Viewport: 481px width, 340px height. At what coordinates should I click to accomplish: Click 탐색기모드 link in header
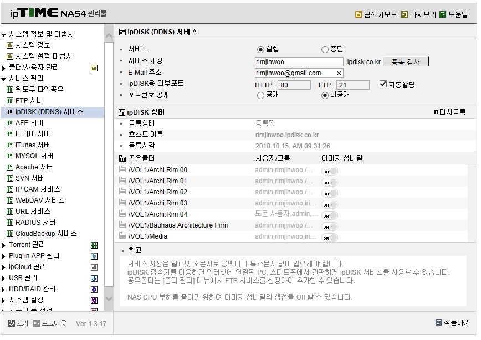(380, 14)
